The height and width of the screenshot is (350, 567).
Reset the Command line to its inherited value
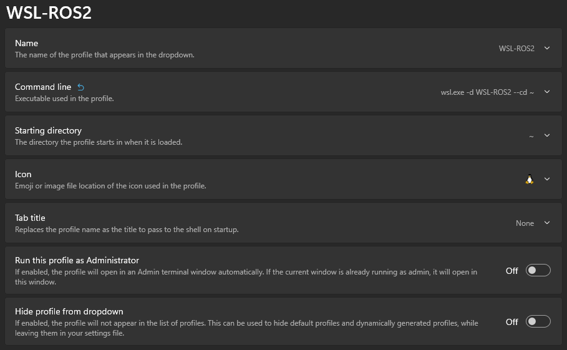(x=80, y=87)
